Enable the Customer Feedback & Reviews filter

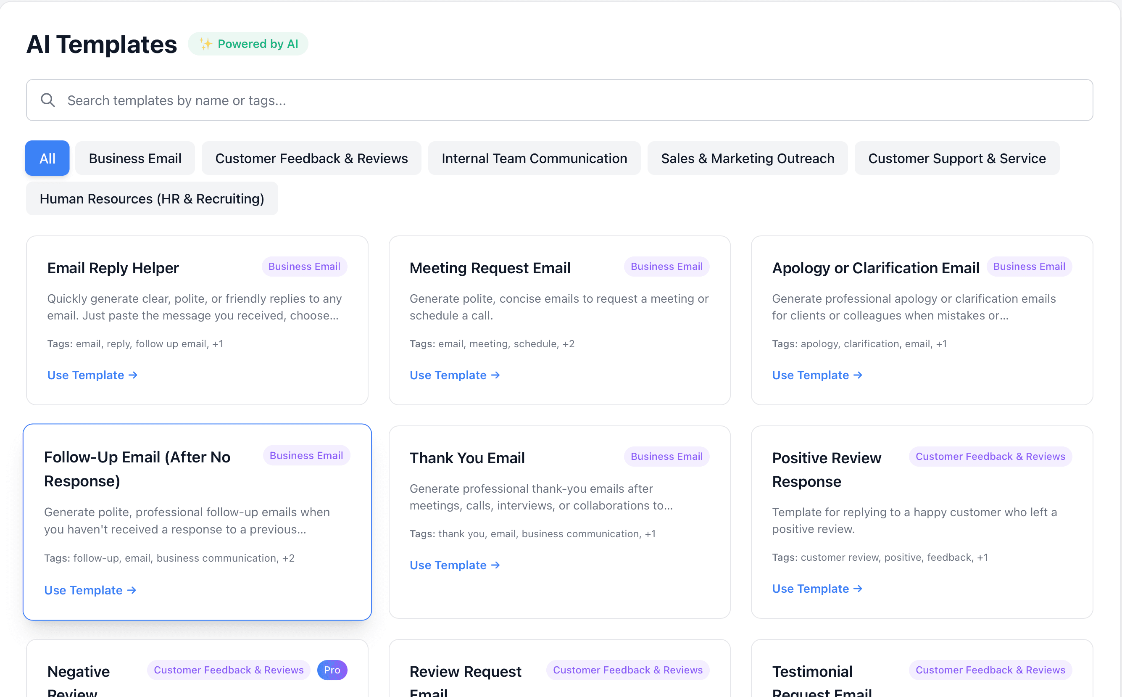pos(311,158)
